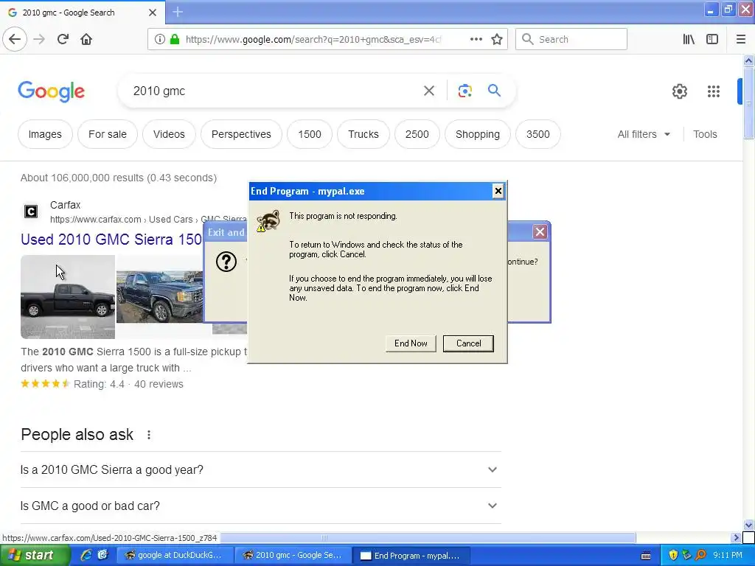755x566 pixels.
Task: Clear the Google search query
Action: tap(429, 91)
